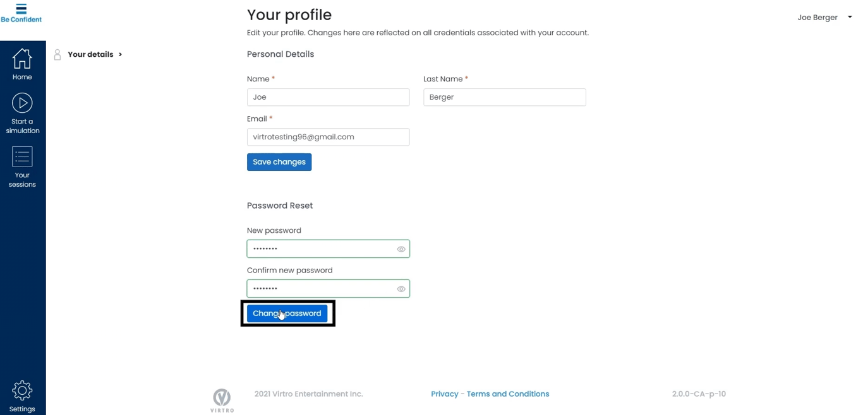The width and height of the screenshot is (863, 415).
Task: Expand the Your details chevron
Action: (x=120, y=55)
